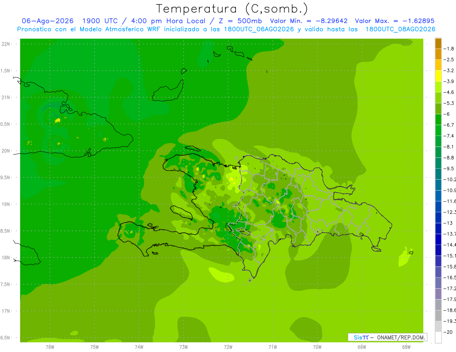Click "Valor Max. = -1.62895" text
456x352 pixels.
point(394,21)
